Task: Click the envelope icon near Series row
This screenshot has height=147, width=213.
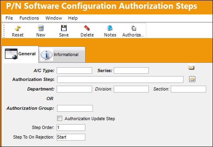Action: [191, 67]
